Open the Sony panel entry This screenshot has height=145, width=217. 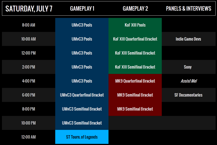pos(188,67)
